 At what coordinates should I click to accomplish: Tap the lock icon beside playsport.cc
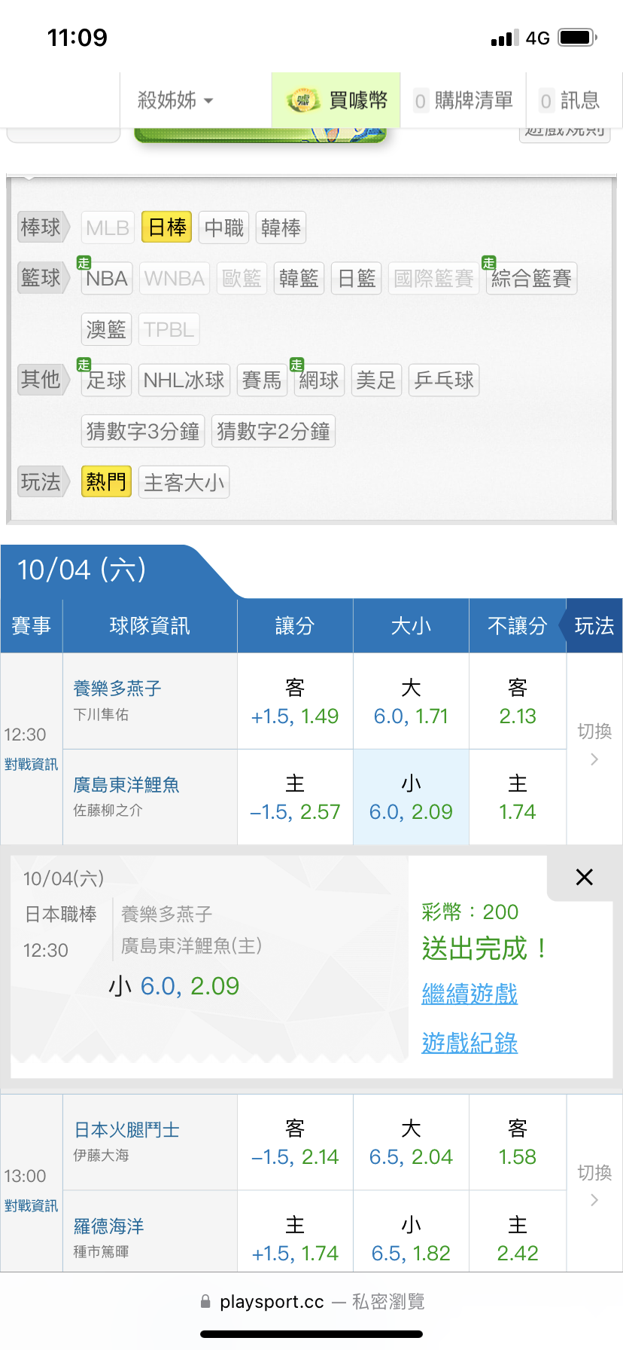[x=205, y=1302]
